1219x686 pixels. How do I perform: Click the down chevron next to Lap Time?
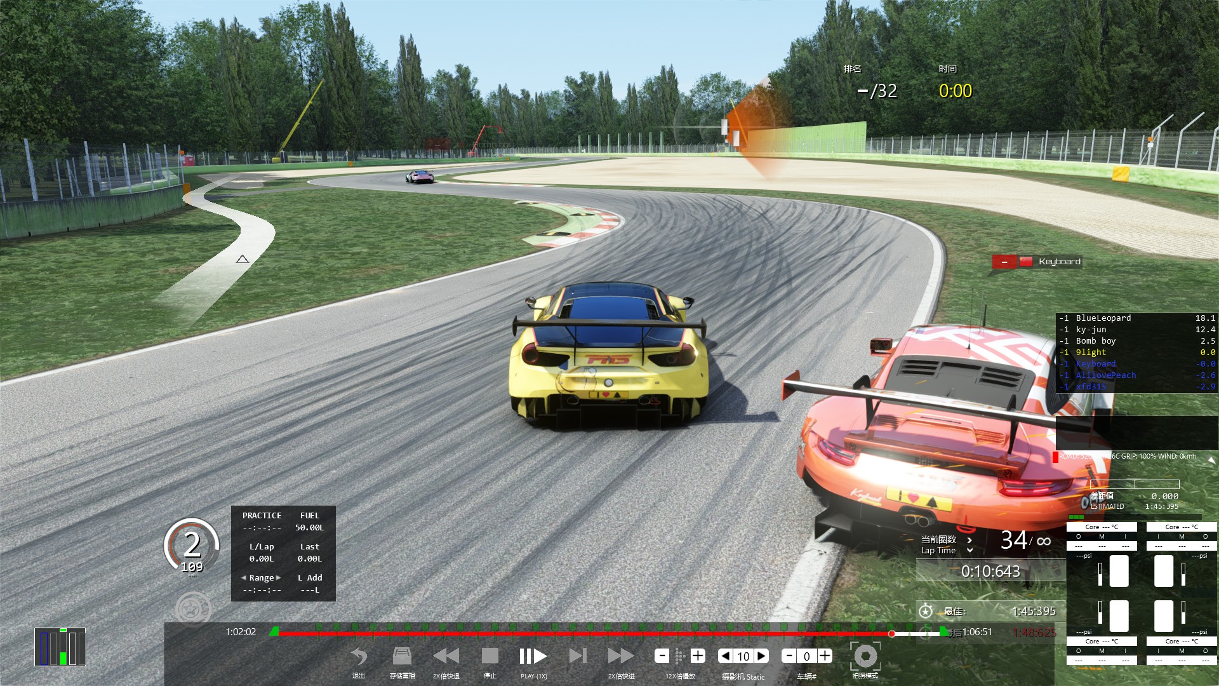click(x=969, y=551)
